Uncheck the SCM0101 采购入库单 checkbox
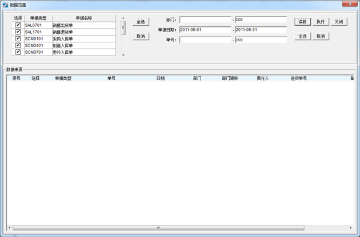This screenshot has width=360, height=237. point(18,39)
